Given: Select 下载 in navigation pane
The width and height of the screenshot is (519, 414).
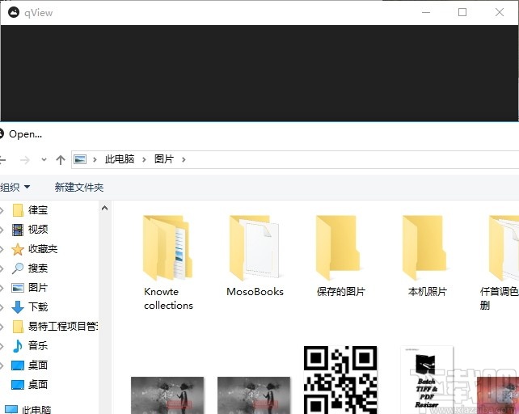Looking at the screenshot, I should pos(38,306).
